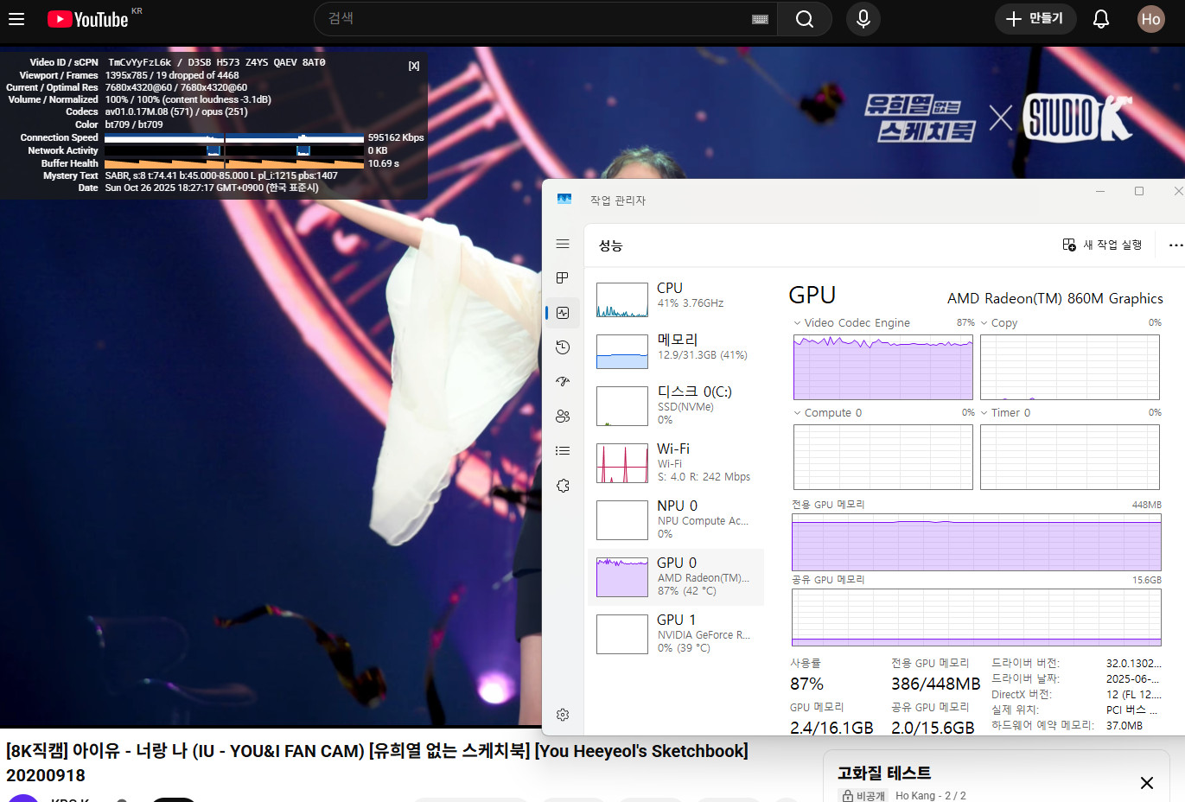The width and height of the screenshot is (1185, 802).
Task: Open the on-screen keyboard in search bar
Action: 760,19
